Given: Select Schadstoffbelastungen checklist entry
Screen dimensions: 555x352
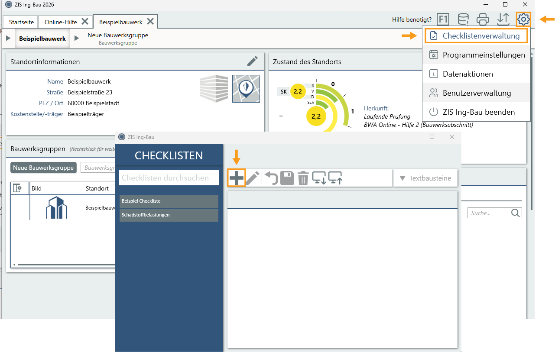Looking at the screenshot, I should (x=169, y=215).
